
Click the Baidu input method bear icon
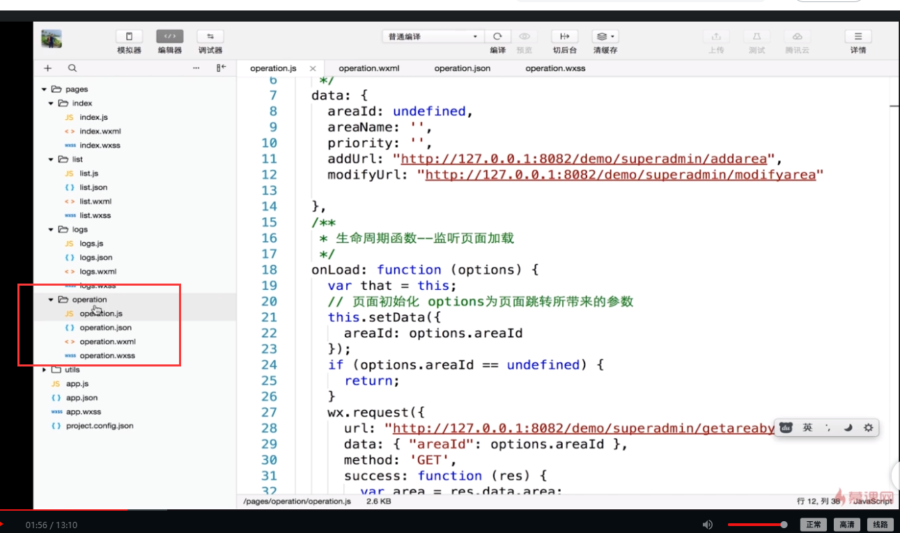[786, 428]
